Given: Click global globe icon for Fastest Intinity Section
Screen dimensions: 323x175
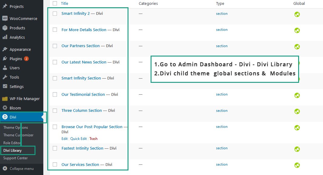Looking at the screenshot, I should (297, 149).
